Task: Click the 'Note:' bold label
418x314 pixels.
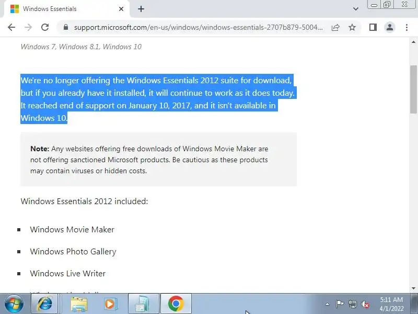Action: [40, 149]
